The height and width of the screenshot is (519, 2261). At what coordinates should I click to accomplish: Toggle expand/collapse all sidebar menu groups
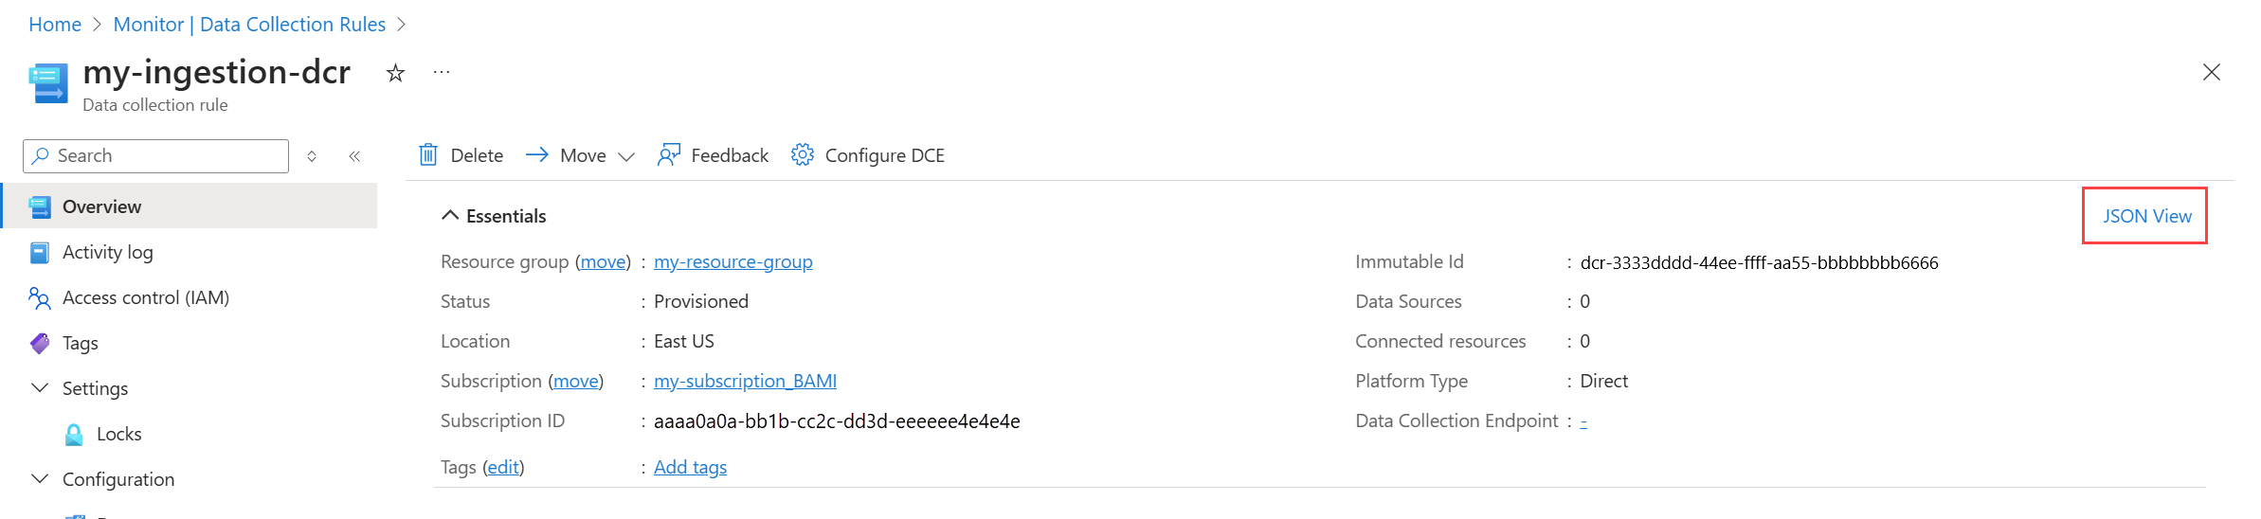(x=312, y=156)
